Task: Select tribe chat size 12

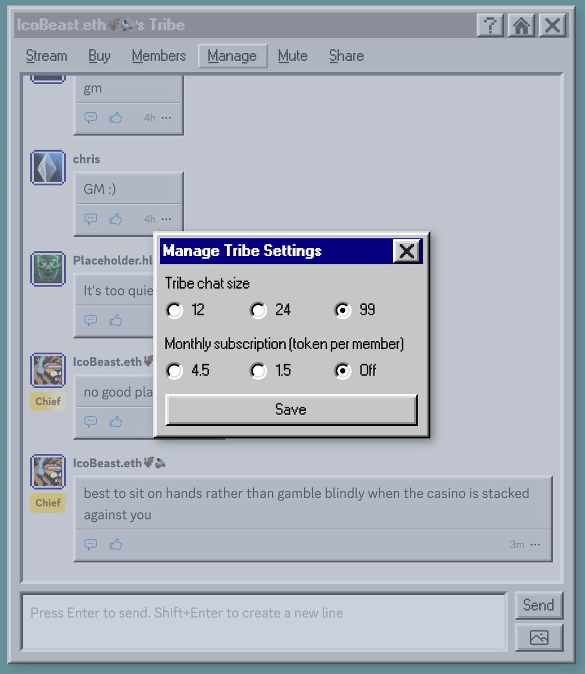Action: coord(175,309)
